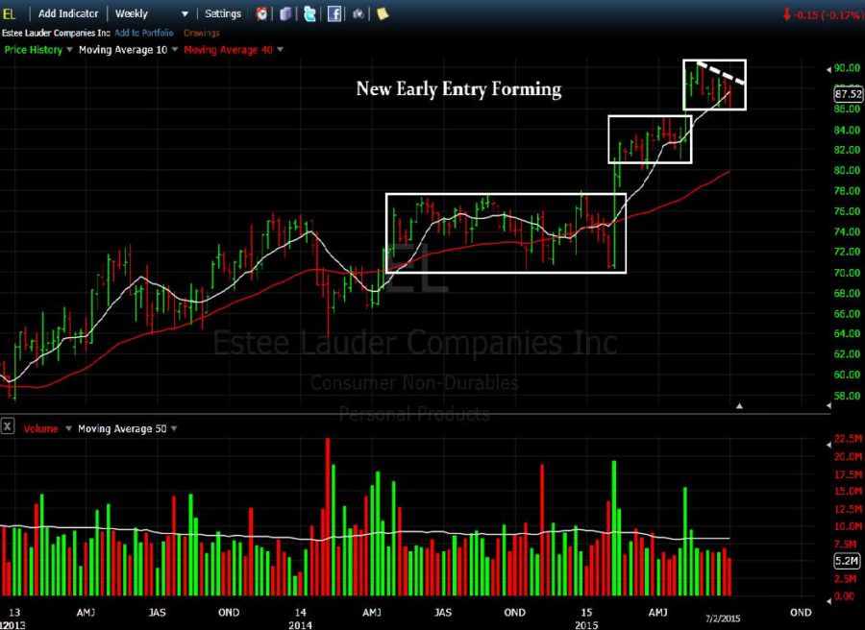Click the Estee Lauder Companies Inc name
The height and width of the screenshot is (630, 865).
coord(56,33)
